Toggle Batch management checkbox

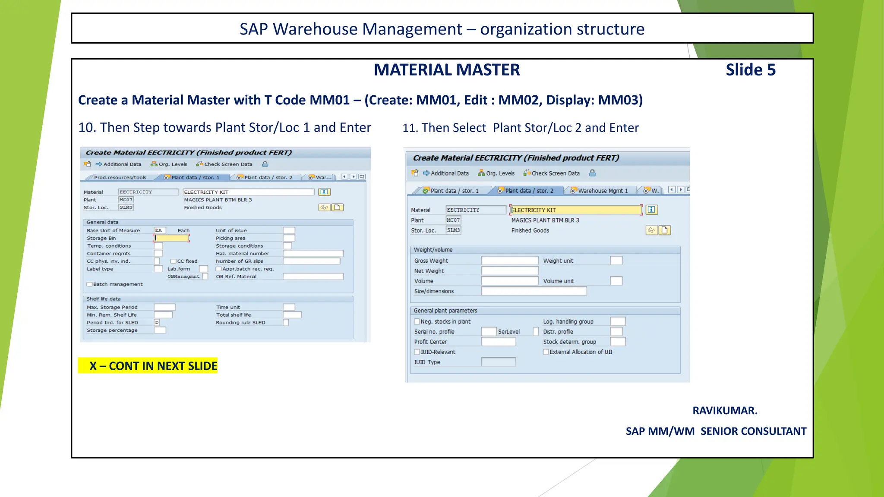[x=89, y=284]
